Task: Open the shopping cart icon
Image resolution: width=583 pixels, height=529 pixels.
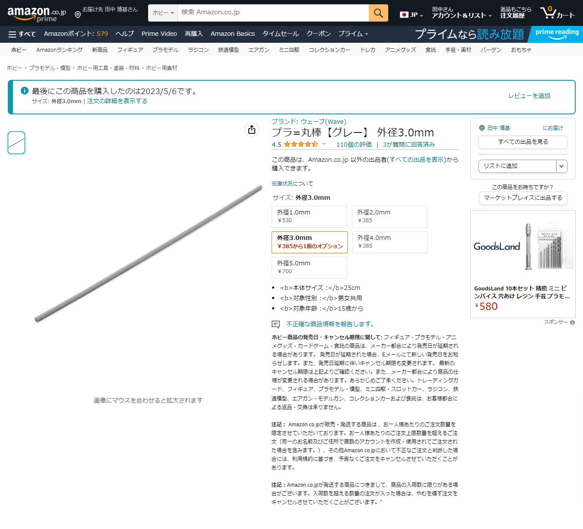Action: 548,12
